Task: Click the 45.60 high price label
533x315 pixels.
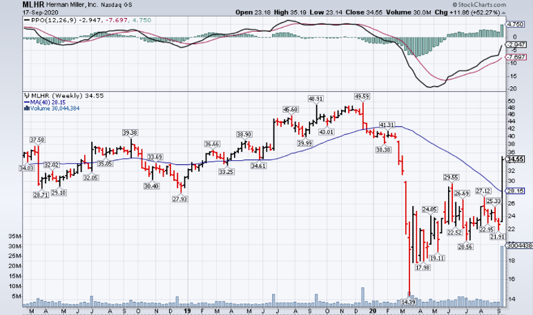Action: click(x=290, y=110)
